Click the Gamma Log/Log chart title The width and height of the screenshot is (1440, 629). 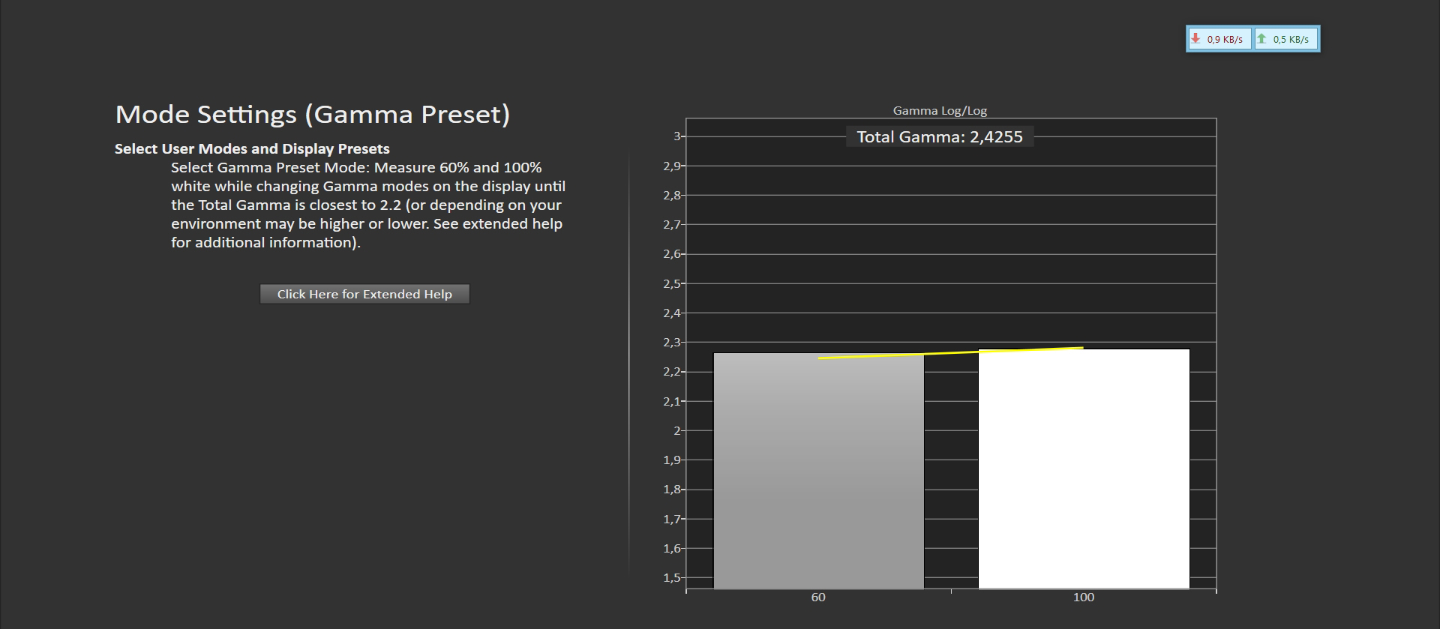(x=940, y=110)
